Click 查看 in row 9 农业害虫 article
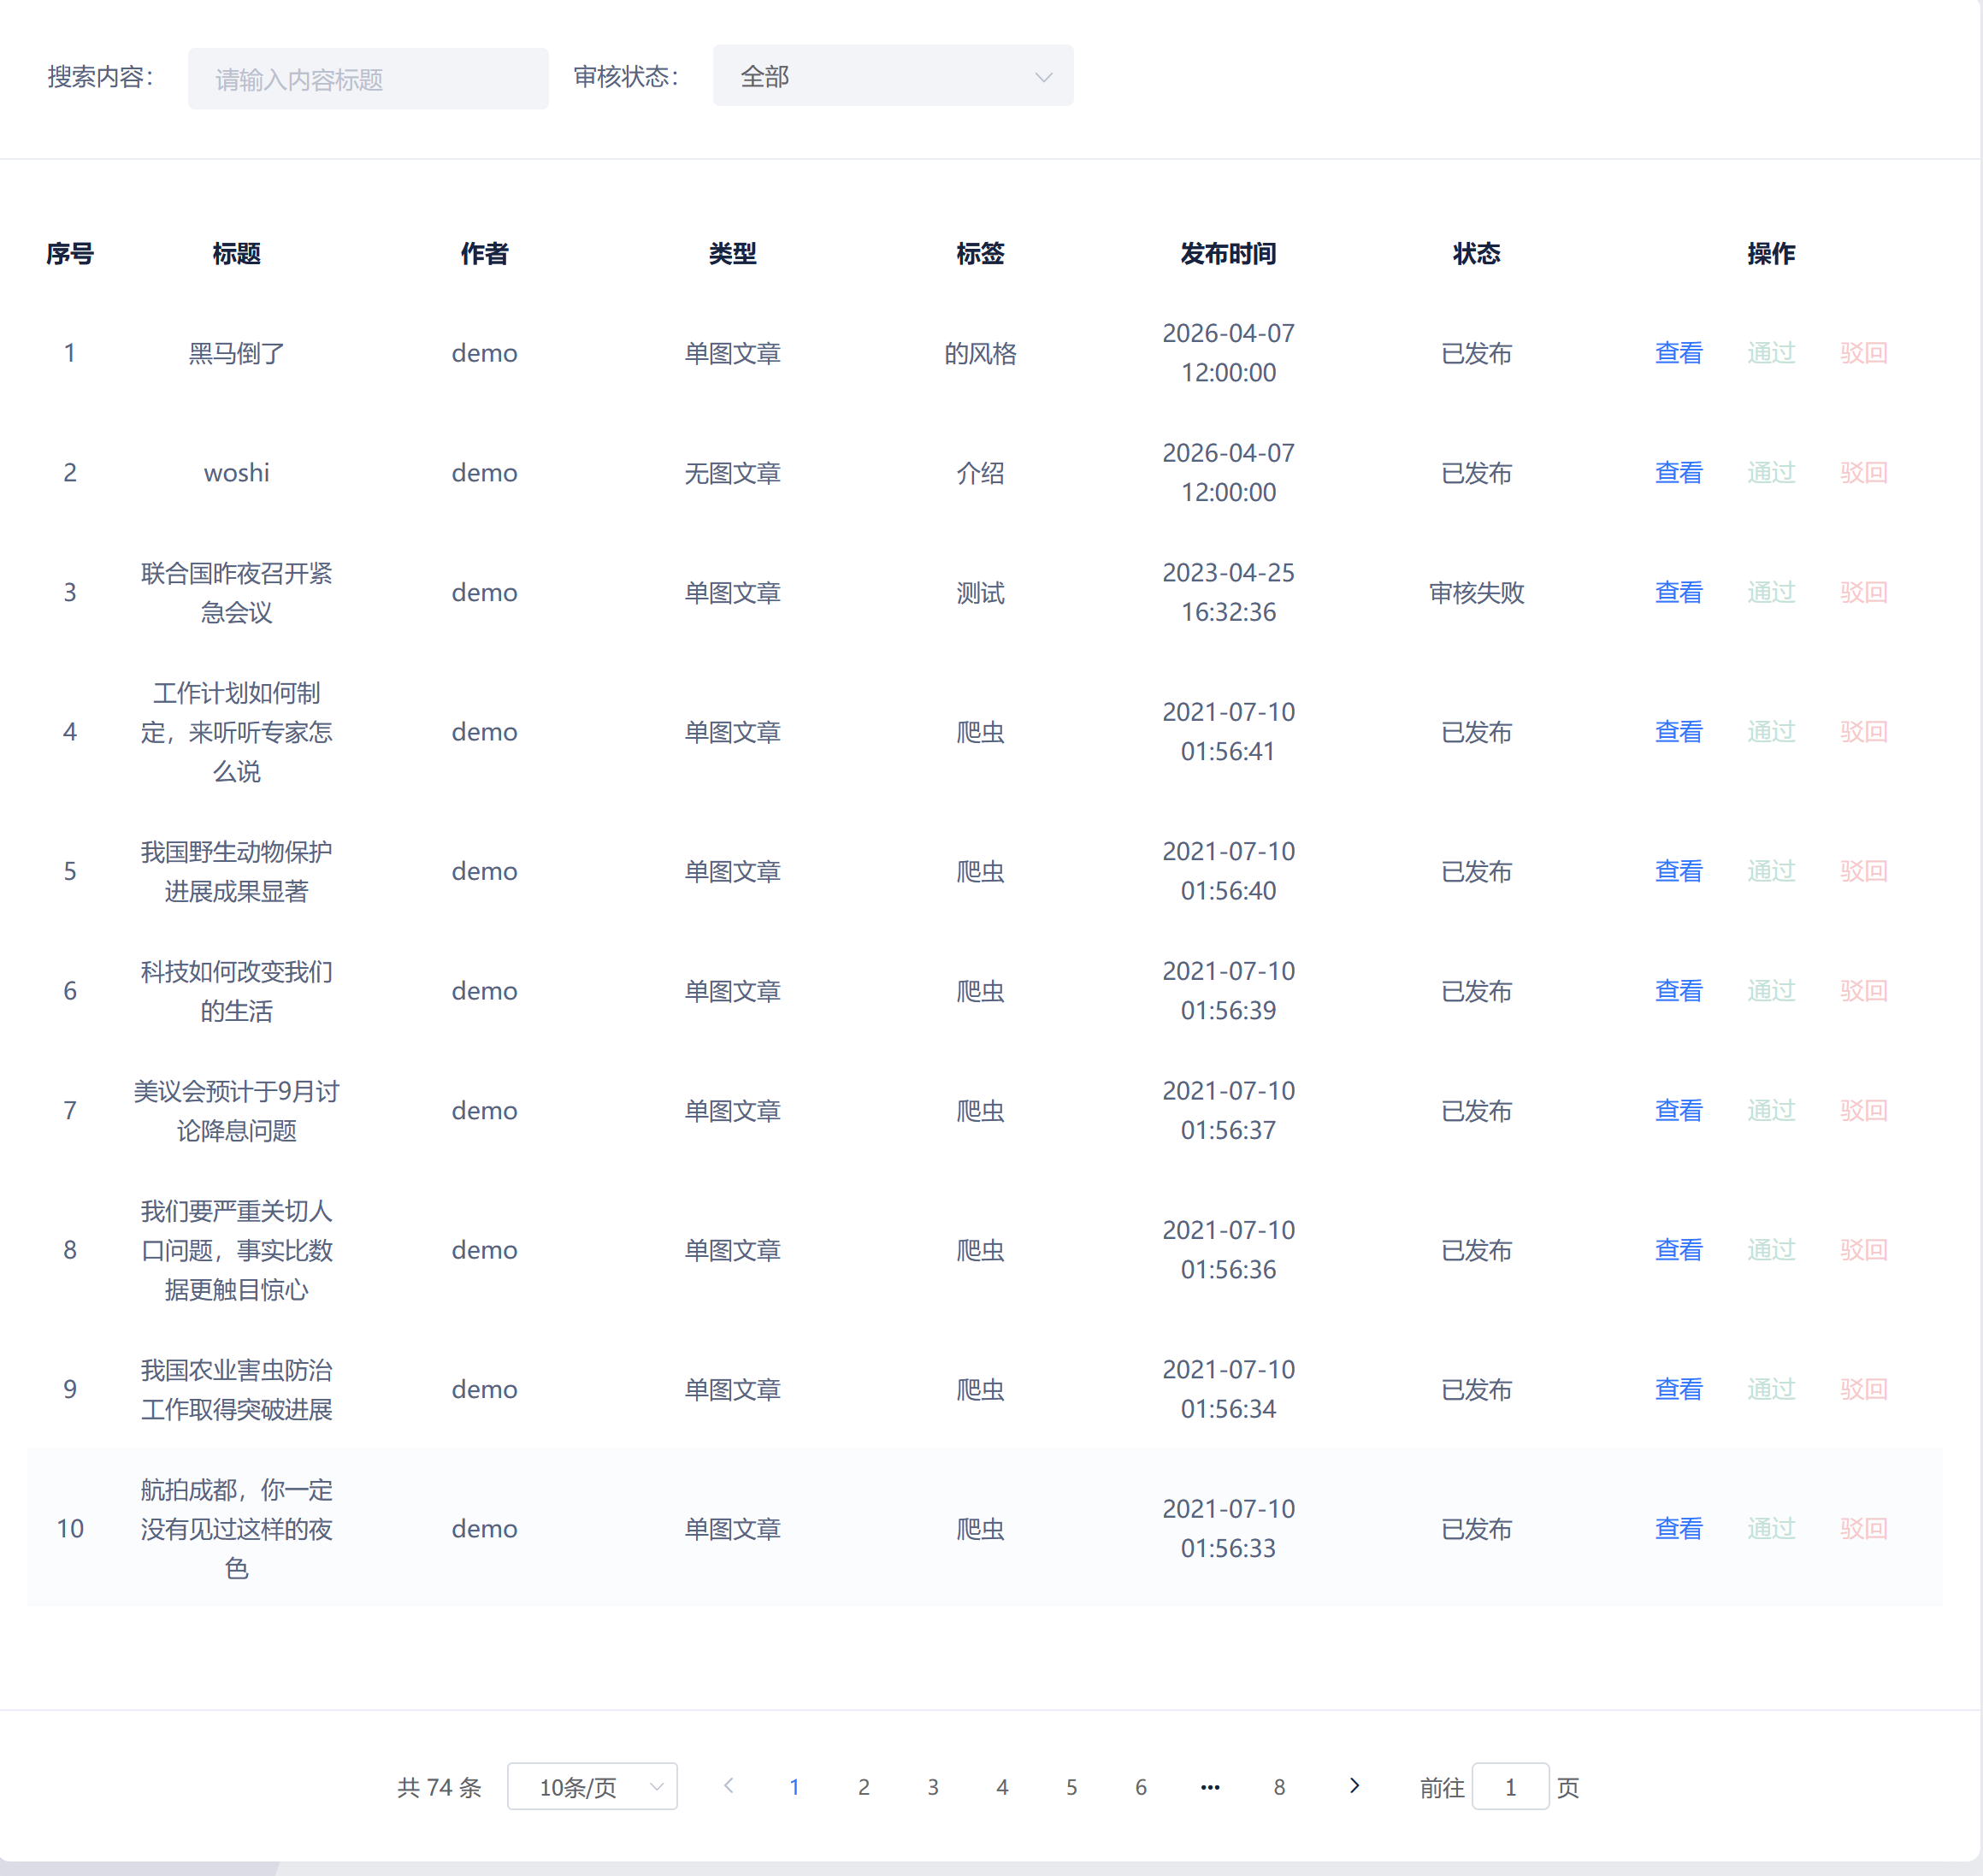Viewport: 1983px width, 1876px height. click(1678, 1389)
